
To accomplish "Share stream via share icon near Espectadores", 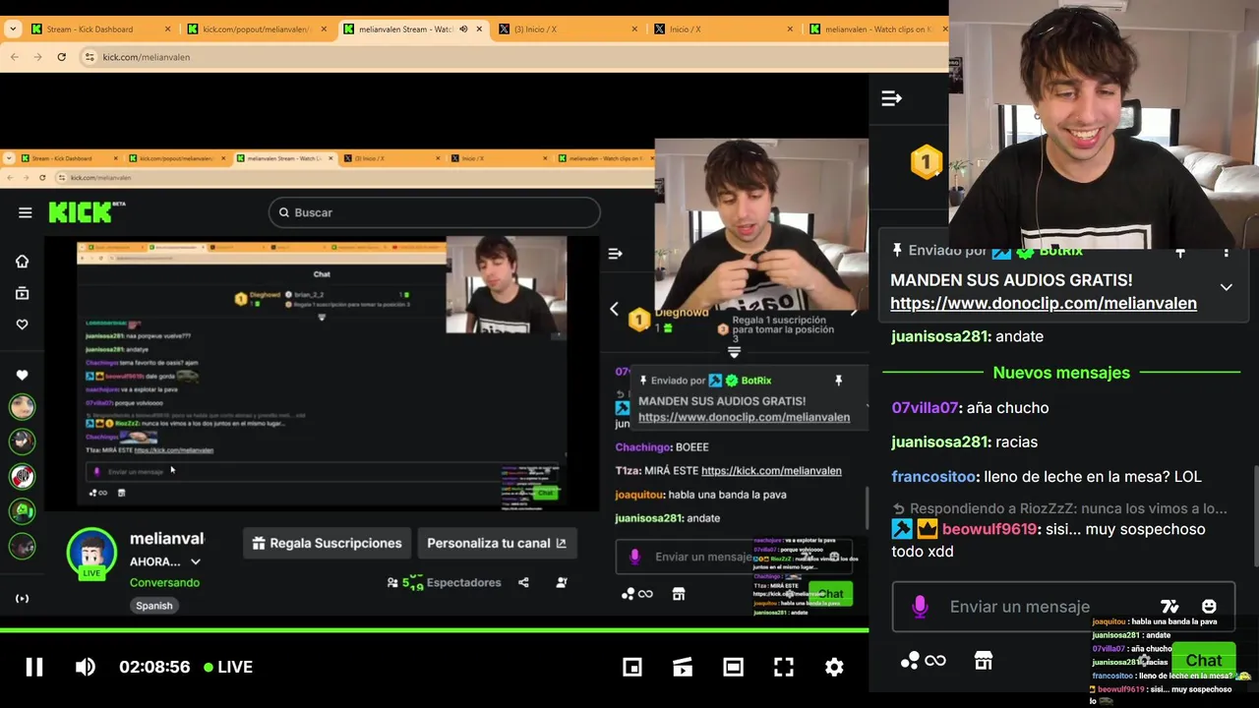I will [523, 582].
